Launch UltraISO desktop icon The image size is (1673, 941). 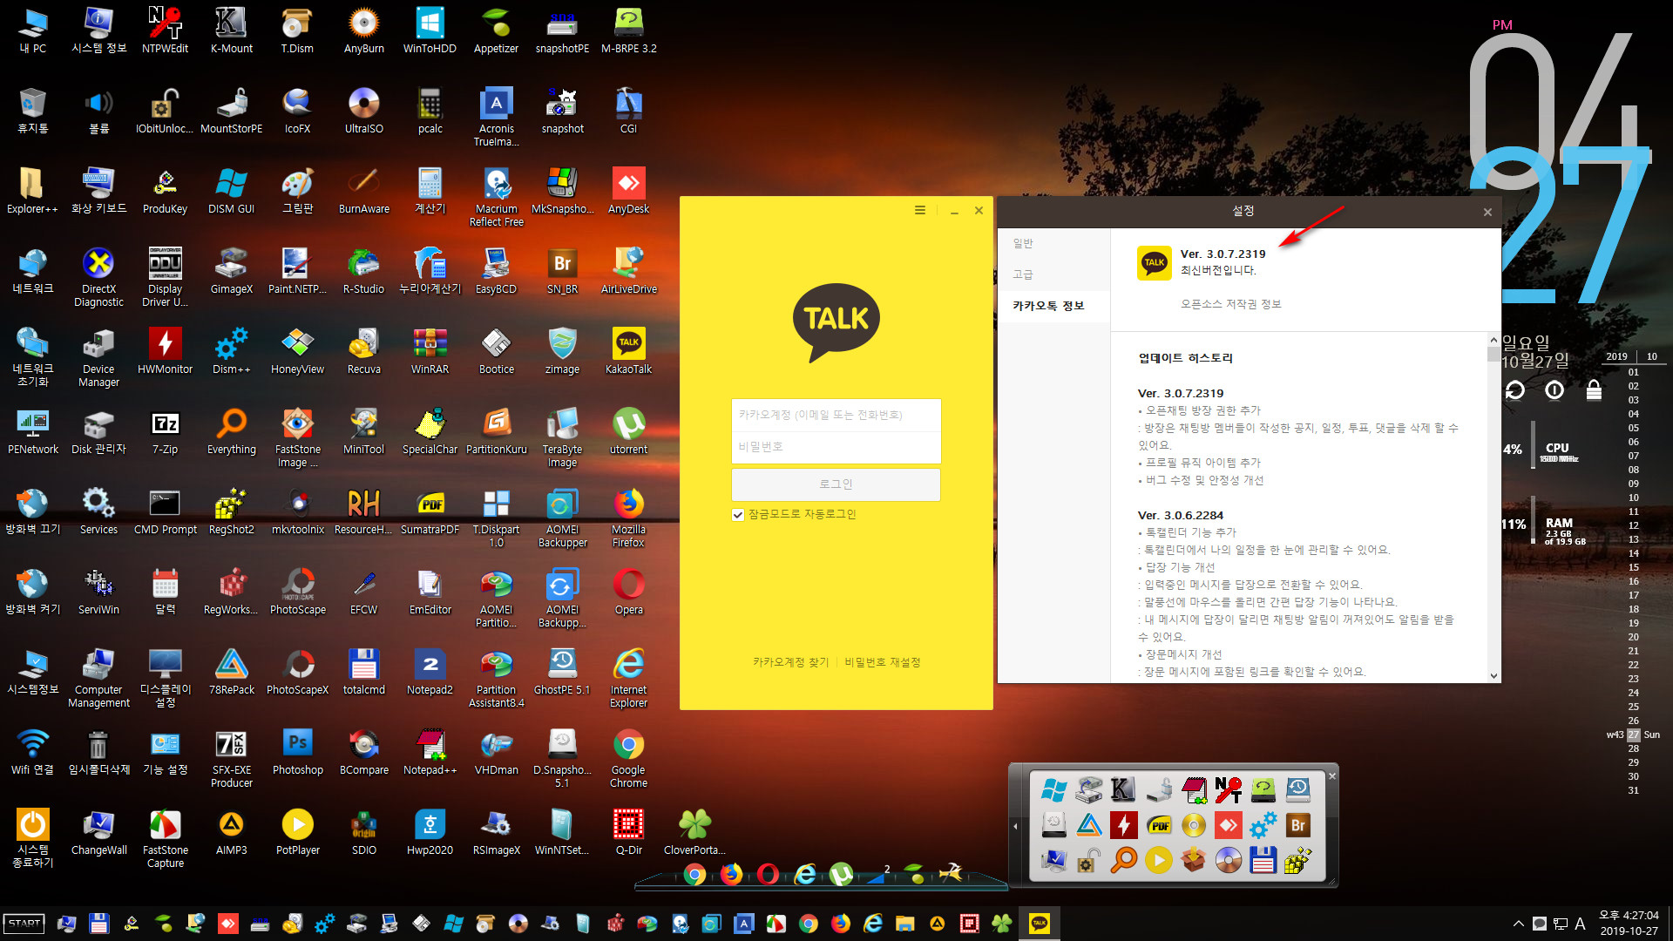pyautogui.click(x=363, y=110)
